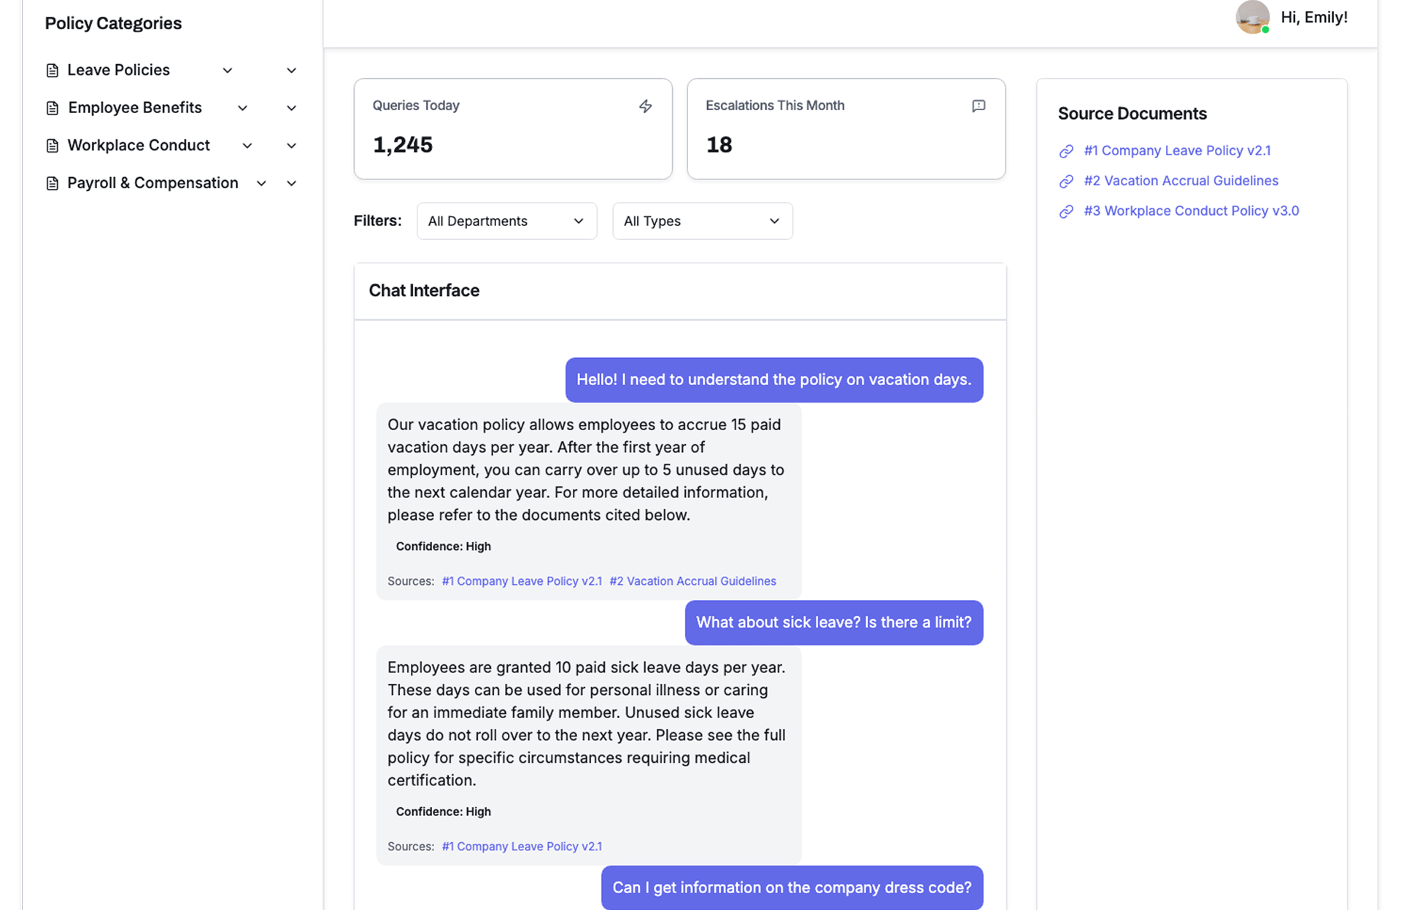This screenshot has width=1401, height=910.
Task: Select the Employee Benefits category
Action: [x=135, y=108]
